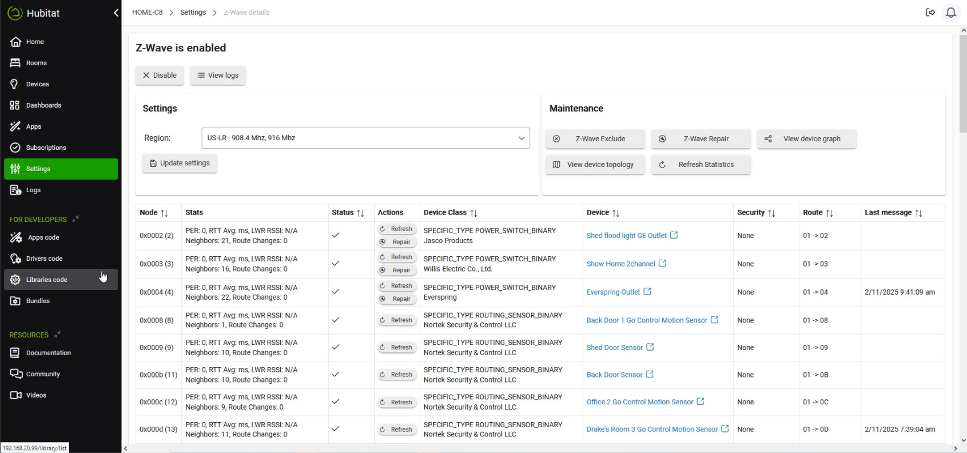Repair node 0x0003 (3)
This screenshot has height=453, width=967.
[397, 271]
